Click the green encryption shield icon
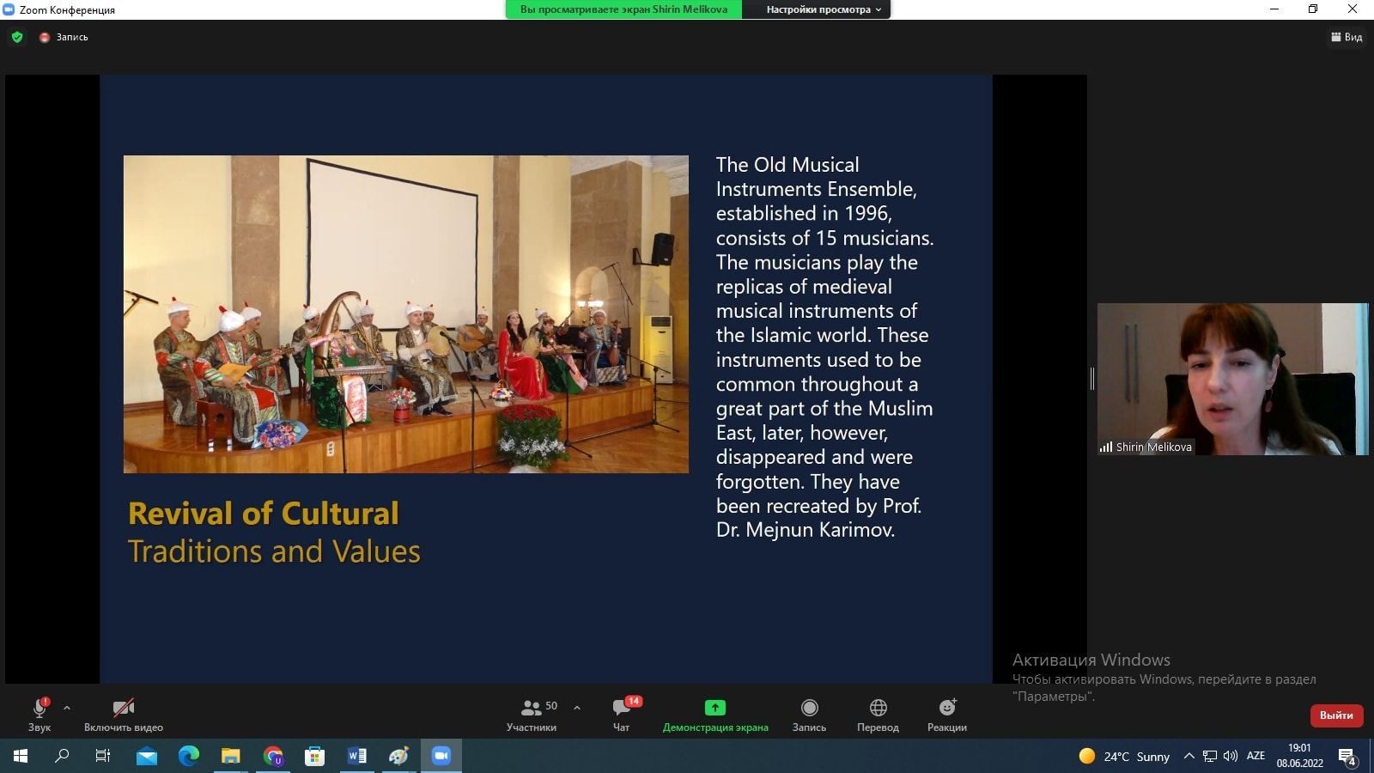Viewport: 1374px width, 773px height. [17, 37]
